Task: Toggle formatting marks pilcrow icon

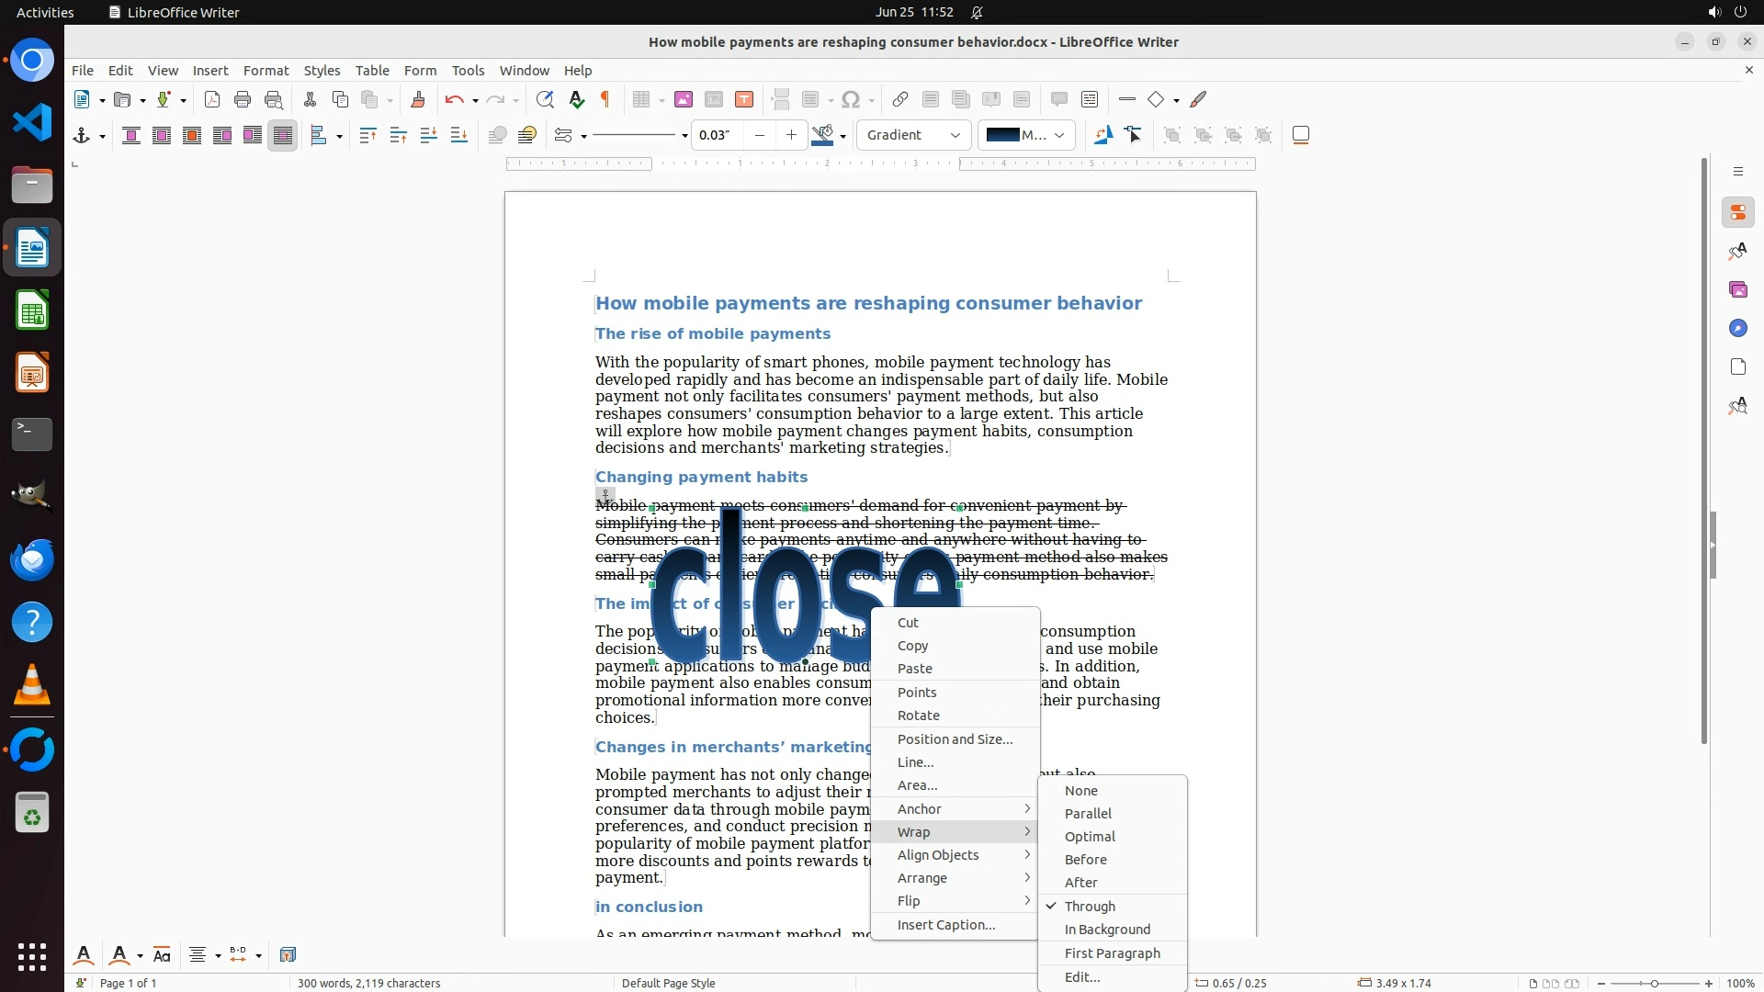Action: click(605, 100)
